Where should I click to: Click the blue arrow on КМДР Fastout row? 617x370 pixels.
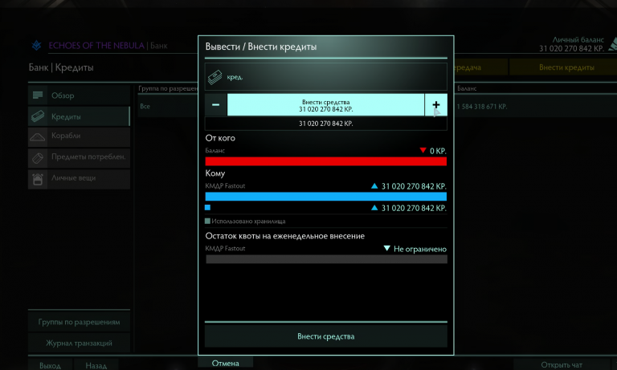(x=374, y=186)
